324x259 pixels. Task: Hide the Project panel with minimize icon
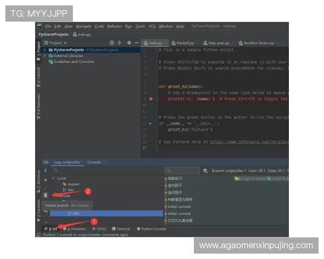click(137, 43)
